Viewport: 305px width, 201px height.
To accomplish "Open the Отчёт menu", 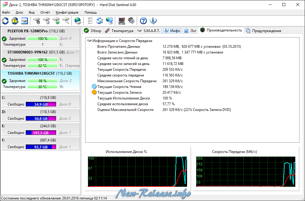I will pos(45,12).
